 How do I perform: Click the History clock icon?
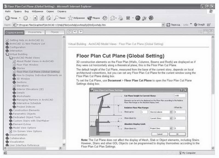(x=105, y=18)
